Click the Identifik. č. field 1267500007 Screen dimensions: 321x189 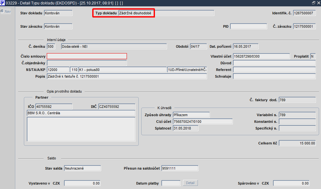pos(304,13)
